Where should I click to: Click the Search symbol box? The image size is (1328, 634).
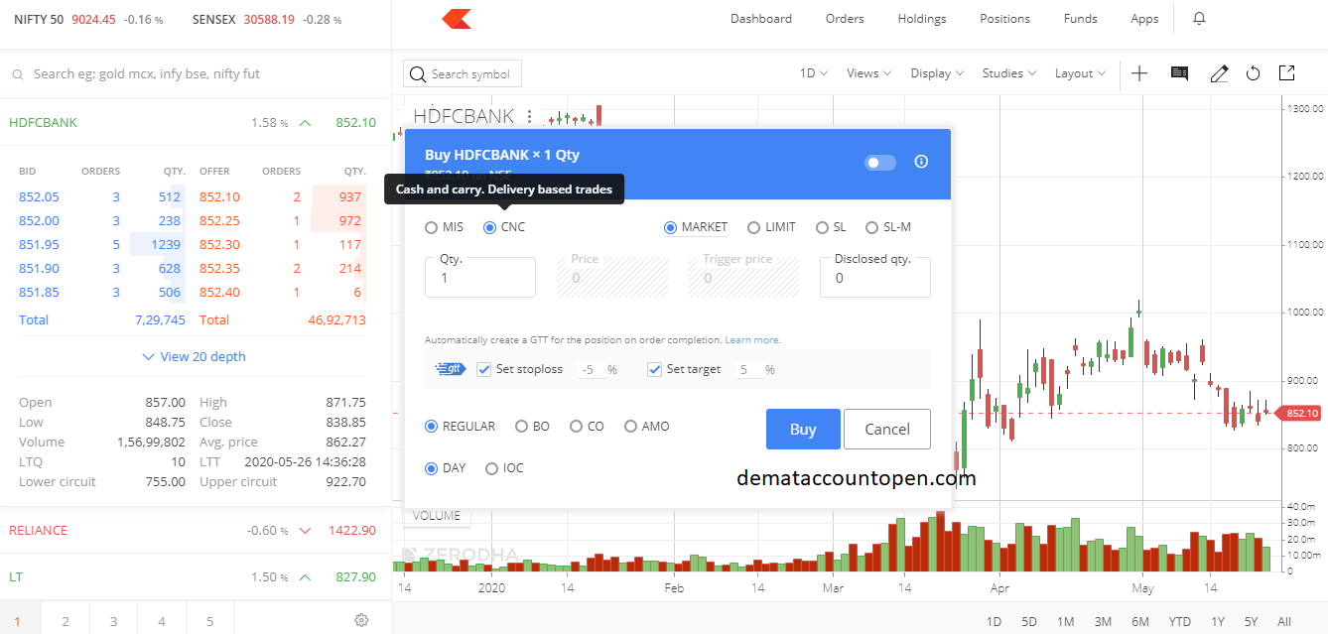coord(463,74)
